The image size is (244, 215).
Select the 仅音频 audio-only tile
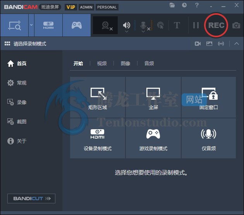(208, 139)
